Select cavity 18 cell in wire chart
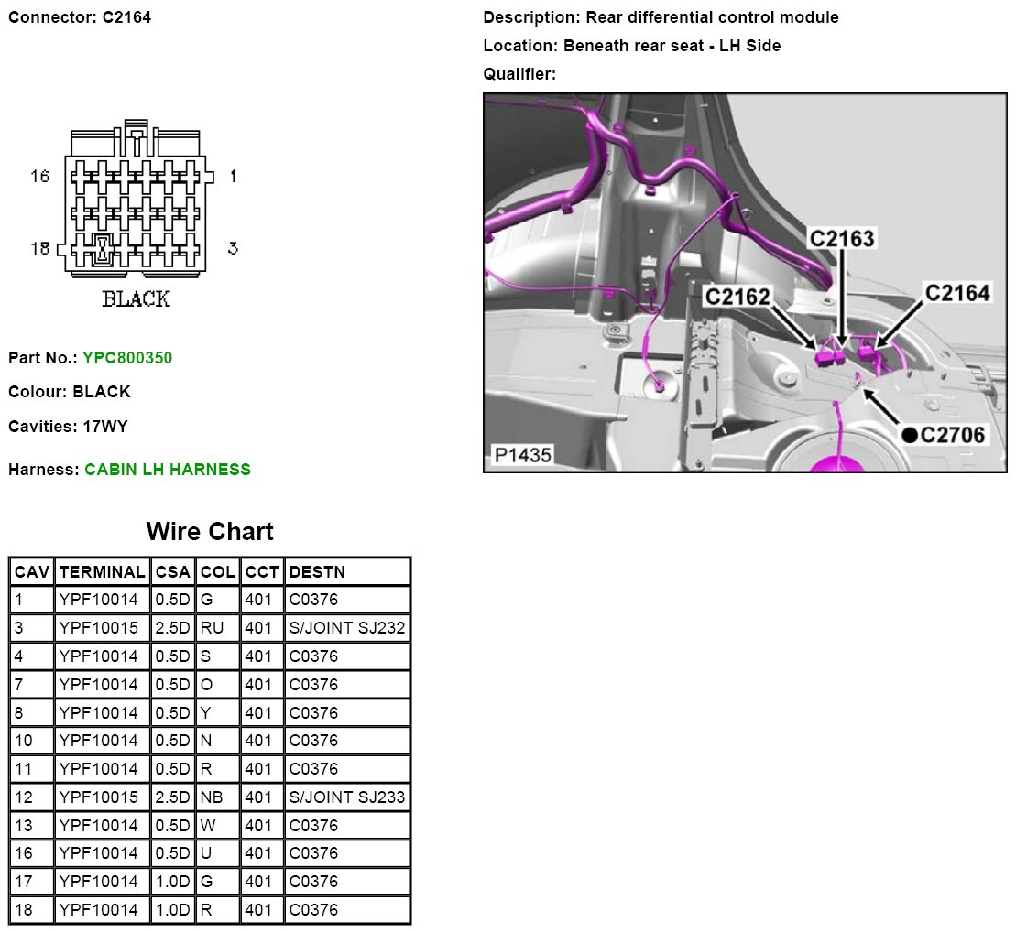Viewport: 1016px width, 932px height. 31,910
